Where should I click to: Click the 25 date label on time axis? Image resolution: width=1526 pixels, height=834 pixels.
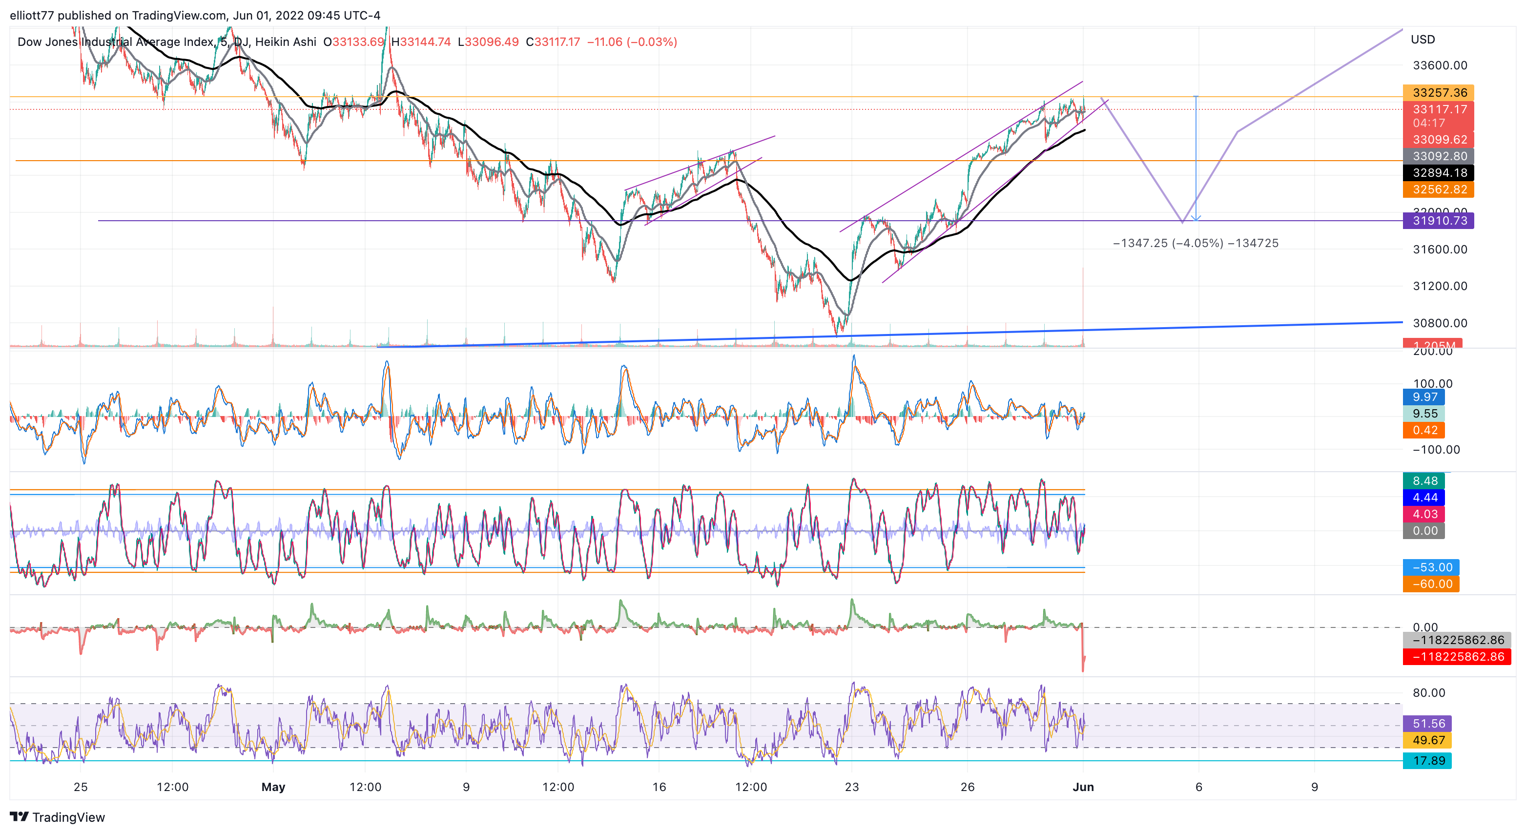coord(81,787)
